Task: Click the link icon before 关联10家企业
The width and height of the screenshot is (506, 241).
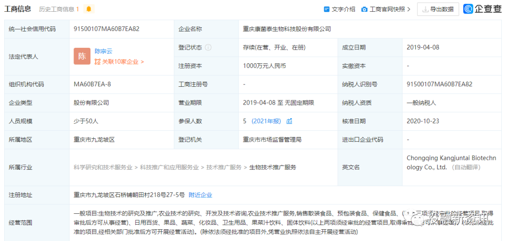Action: pyautogui.click(x=97, y=61)
